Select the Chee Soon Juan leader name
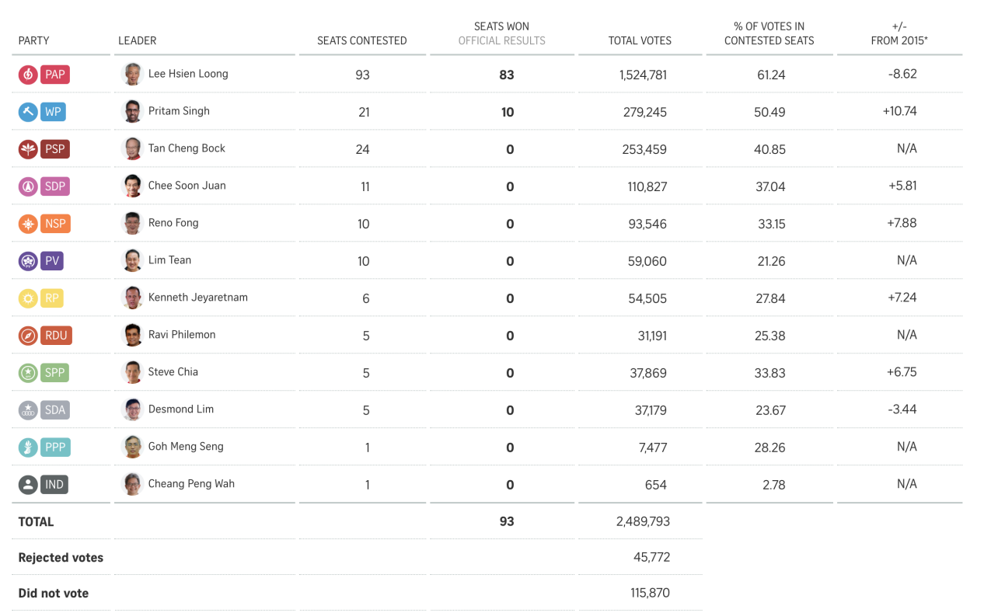 [x=187, y=186]
